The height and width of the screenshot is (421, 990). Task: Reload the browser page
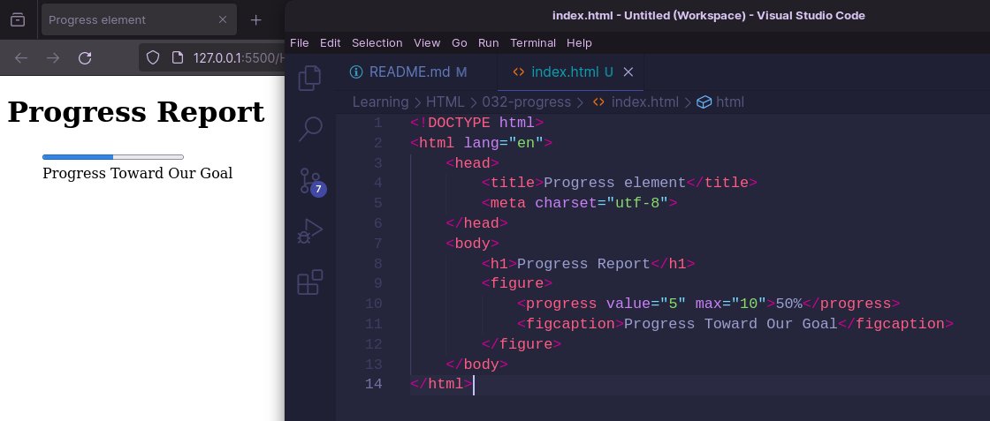(85, 58)
